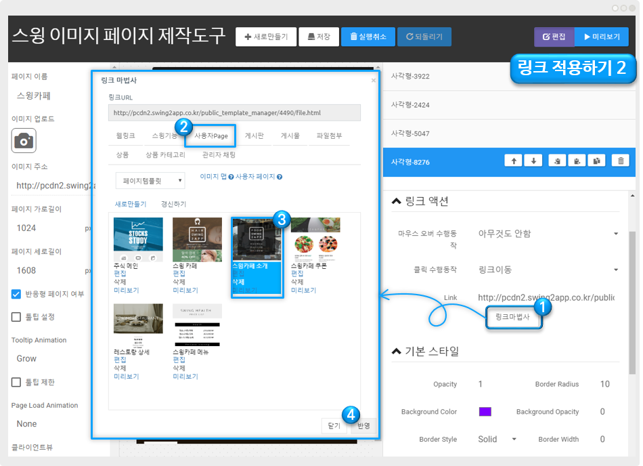This screenshot has width=643, height=466.
Task: Click help icon next to 이미지 맵
Action: 231,177
